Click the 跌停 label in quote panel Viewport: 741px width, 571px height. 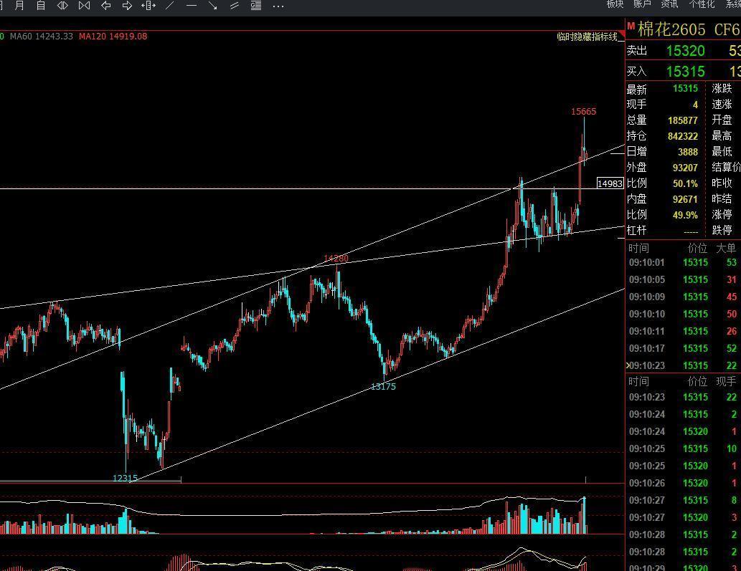[722, 230]
